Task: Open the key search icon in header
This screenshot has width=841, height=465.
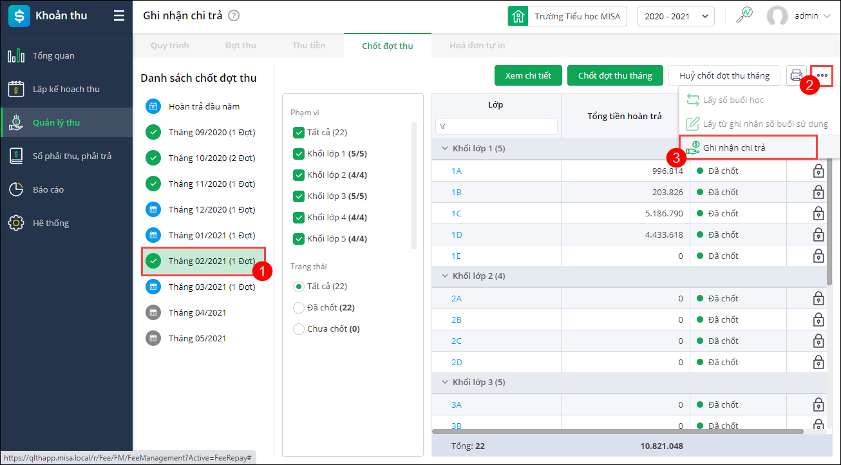Action: tap(744, 15)
